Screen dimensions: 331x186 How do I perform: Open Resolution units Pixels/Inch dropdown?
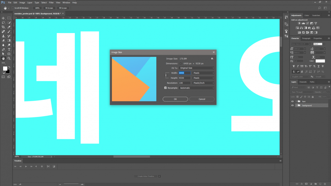[x=203, y=83]
